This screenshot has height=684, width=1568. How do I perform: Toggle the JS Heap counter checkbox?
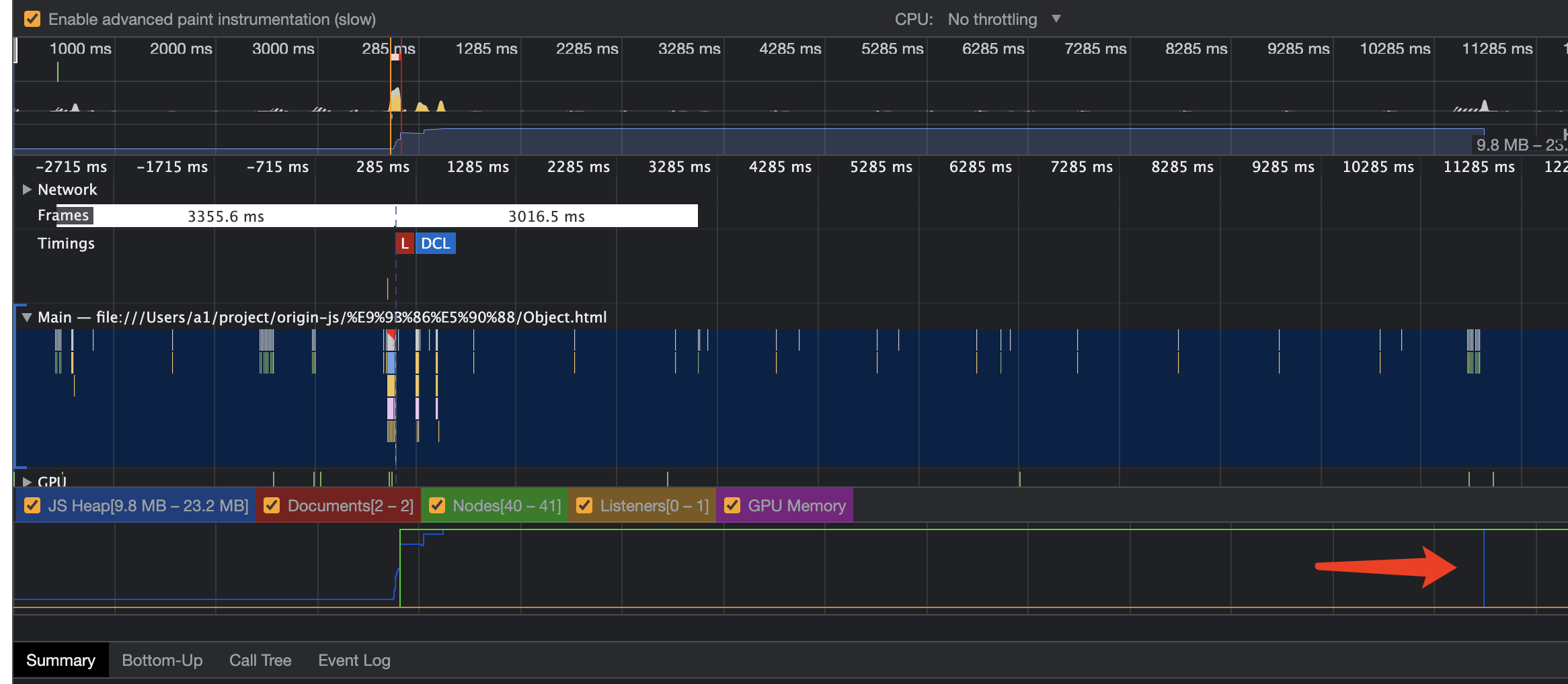click(32, 505)
